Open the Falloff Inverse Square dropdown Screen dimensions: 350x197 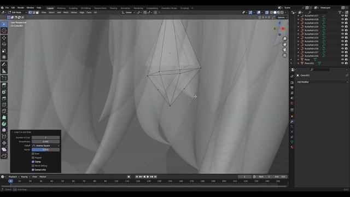(46, 146)
